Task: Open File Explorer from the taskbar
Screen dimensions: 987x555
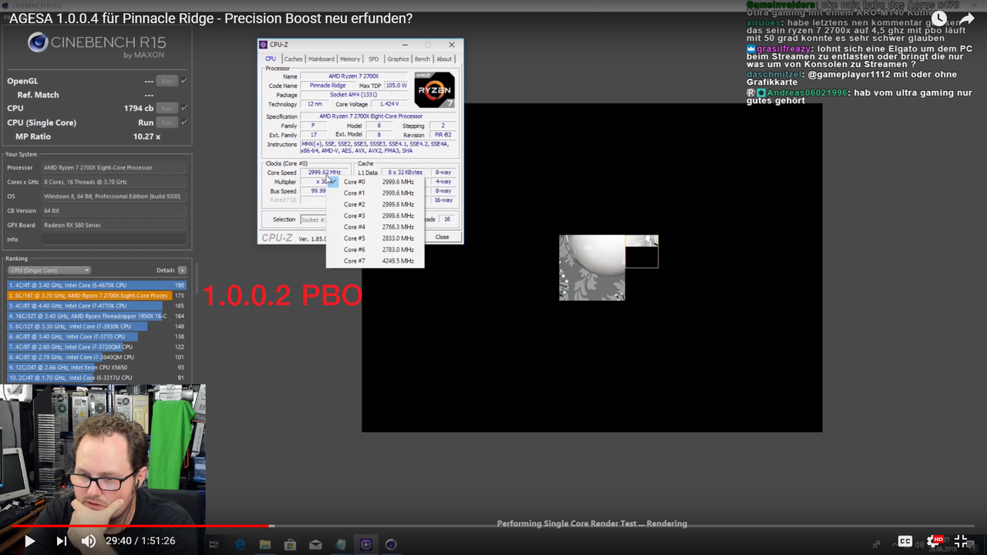Action: (264, 545)
